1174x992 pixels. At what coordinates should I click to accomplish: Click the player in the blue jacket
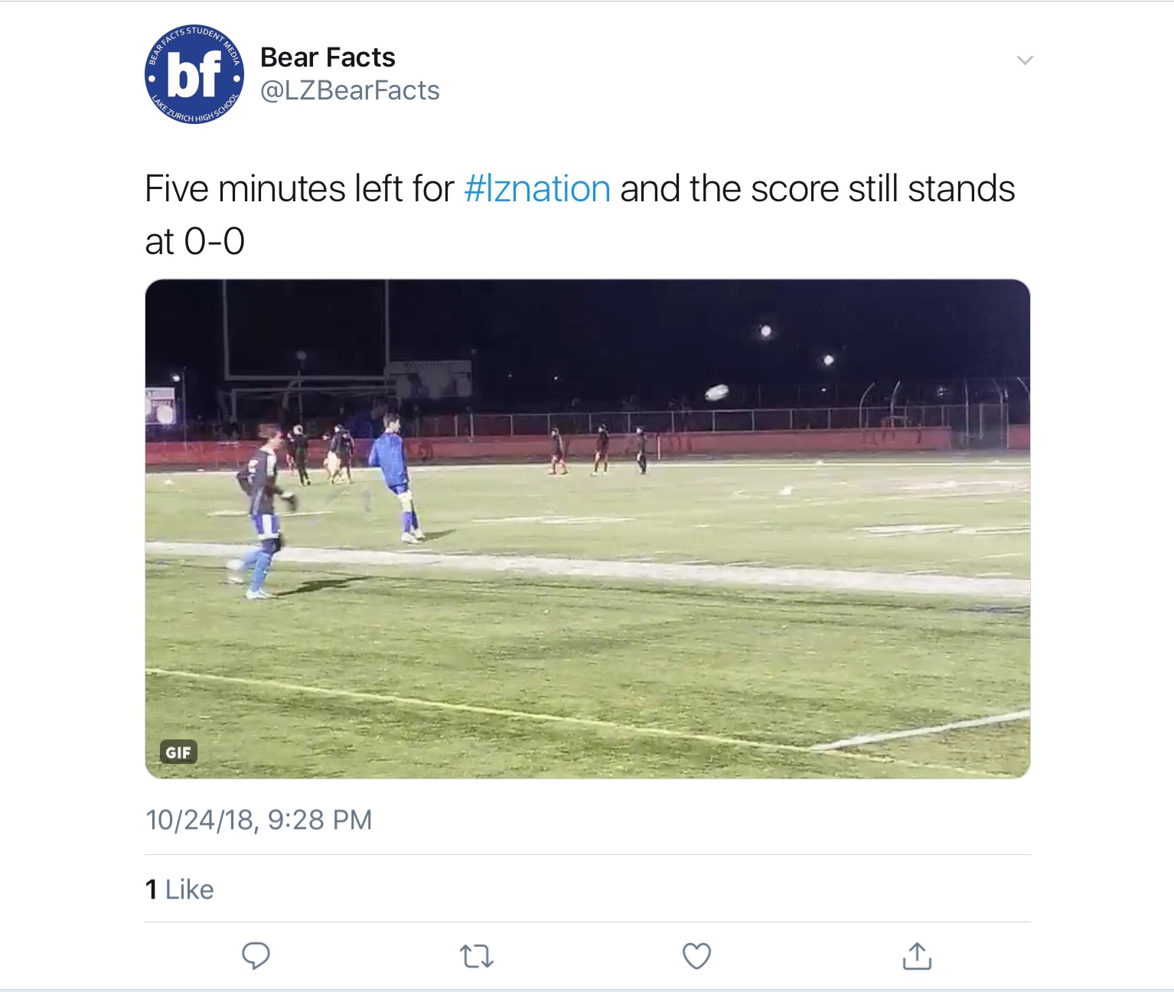click(393, 475)
